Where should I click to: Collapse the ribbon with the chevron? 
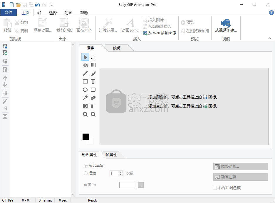269,38
